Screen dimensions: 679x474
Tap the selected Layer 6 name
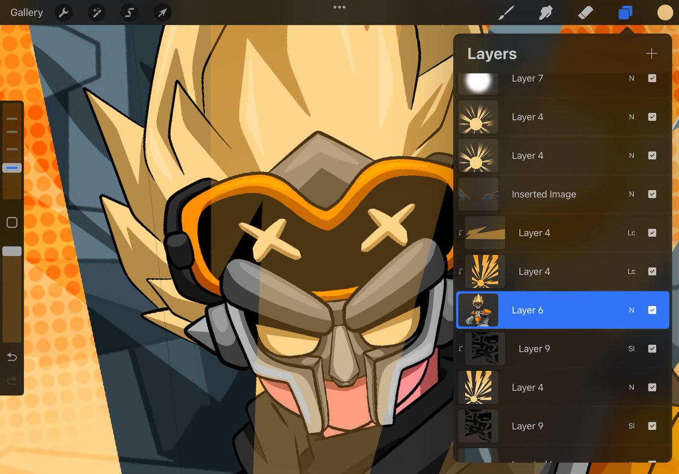click(527, 310)
